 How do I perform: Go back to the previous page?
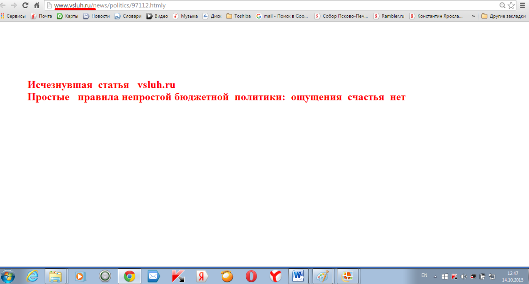click(x=3, y=5)
